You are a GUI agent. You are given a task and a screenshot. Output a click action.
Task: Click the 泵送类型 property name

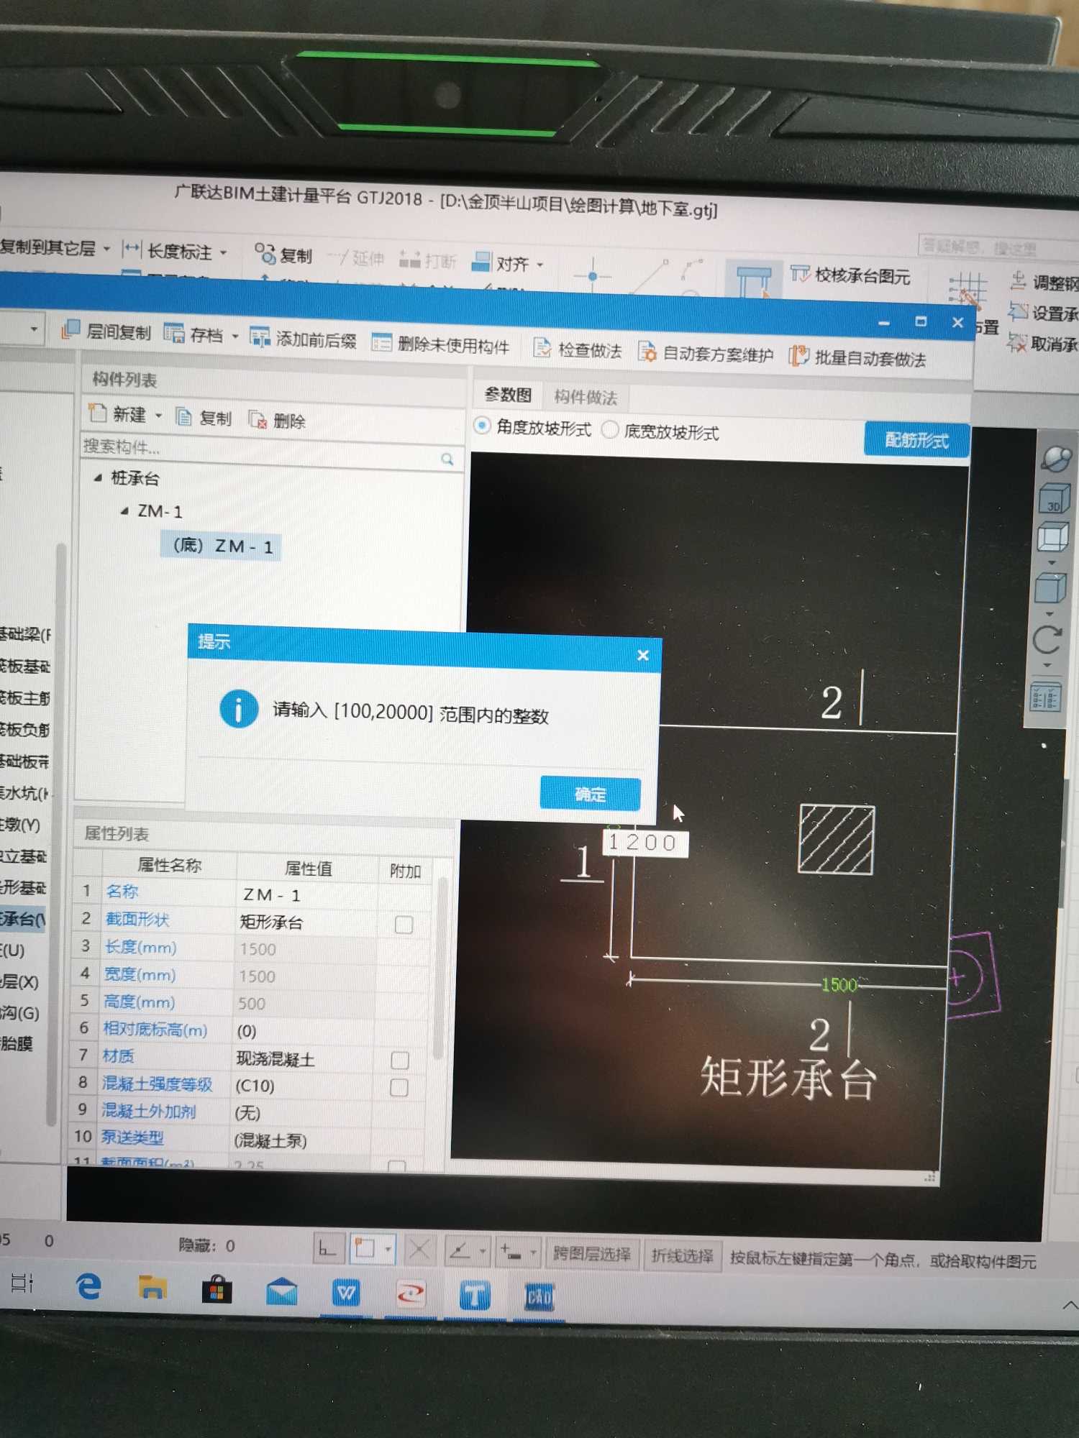(x=132, y=1137)
